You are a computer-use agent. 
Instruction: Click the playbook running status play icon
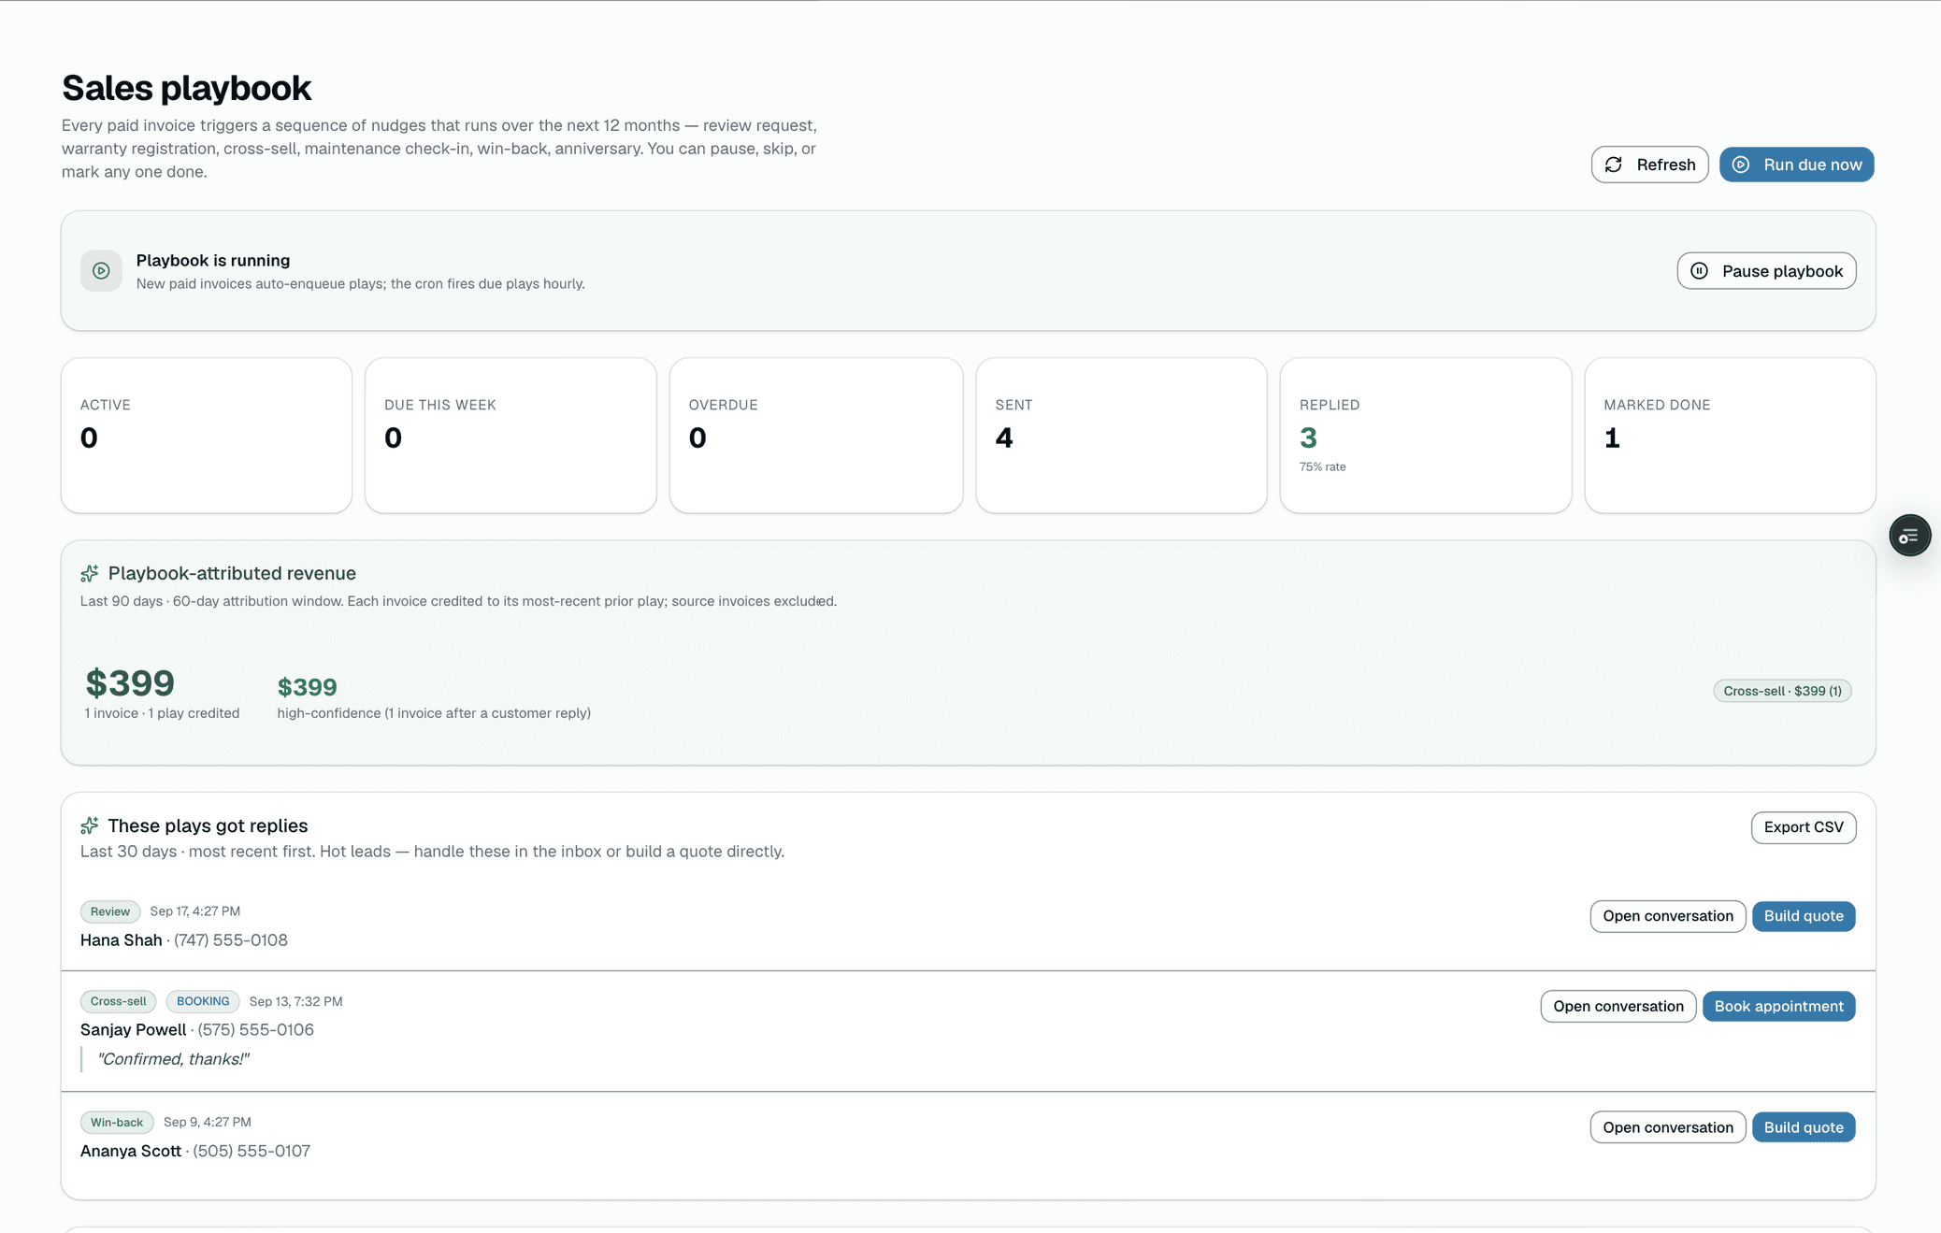(101, 271)
